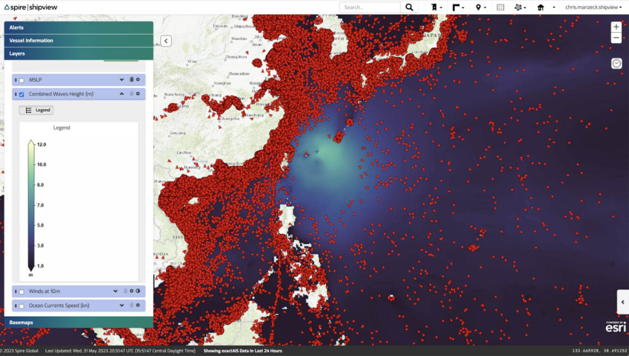
Task: Collapse the Combined Waves Height layer details
Action: [122, 94]
